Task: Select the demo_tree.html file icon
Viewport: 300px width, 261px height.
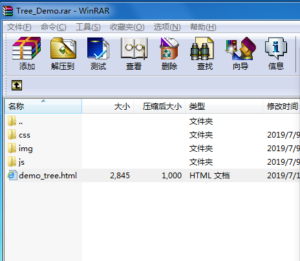Action: click(12, 175)
